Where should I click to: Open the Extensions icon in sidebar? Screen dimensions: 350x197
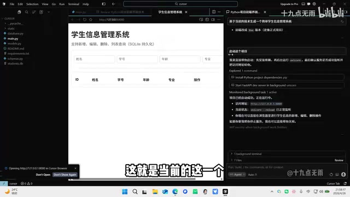point(41,12)
